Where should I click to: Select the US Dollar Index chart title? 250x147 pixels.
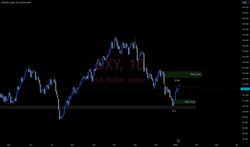point(16,3)
